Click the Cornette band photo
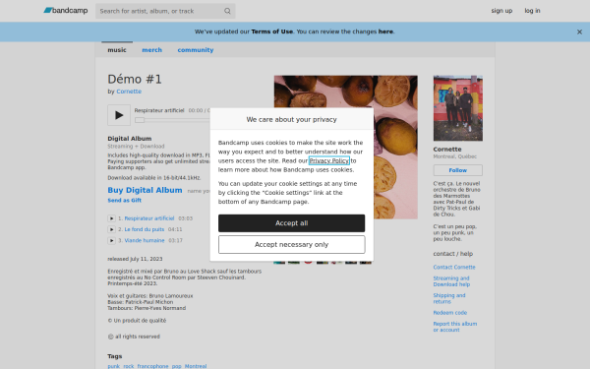Screen dimensions: 590x369 458,108
